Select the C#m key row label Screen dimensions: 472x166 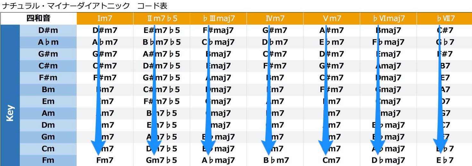(x=48, y=66)
